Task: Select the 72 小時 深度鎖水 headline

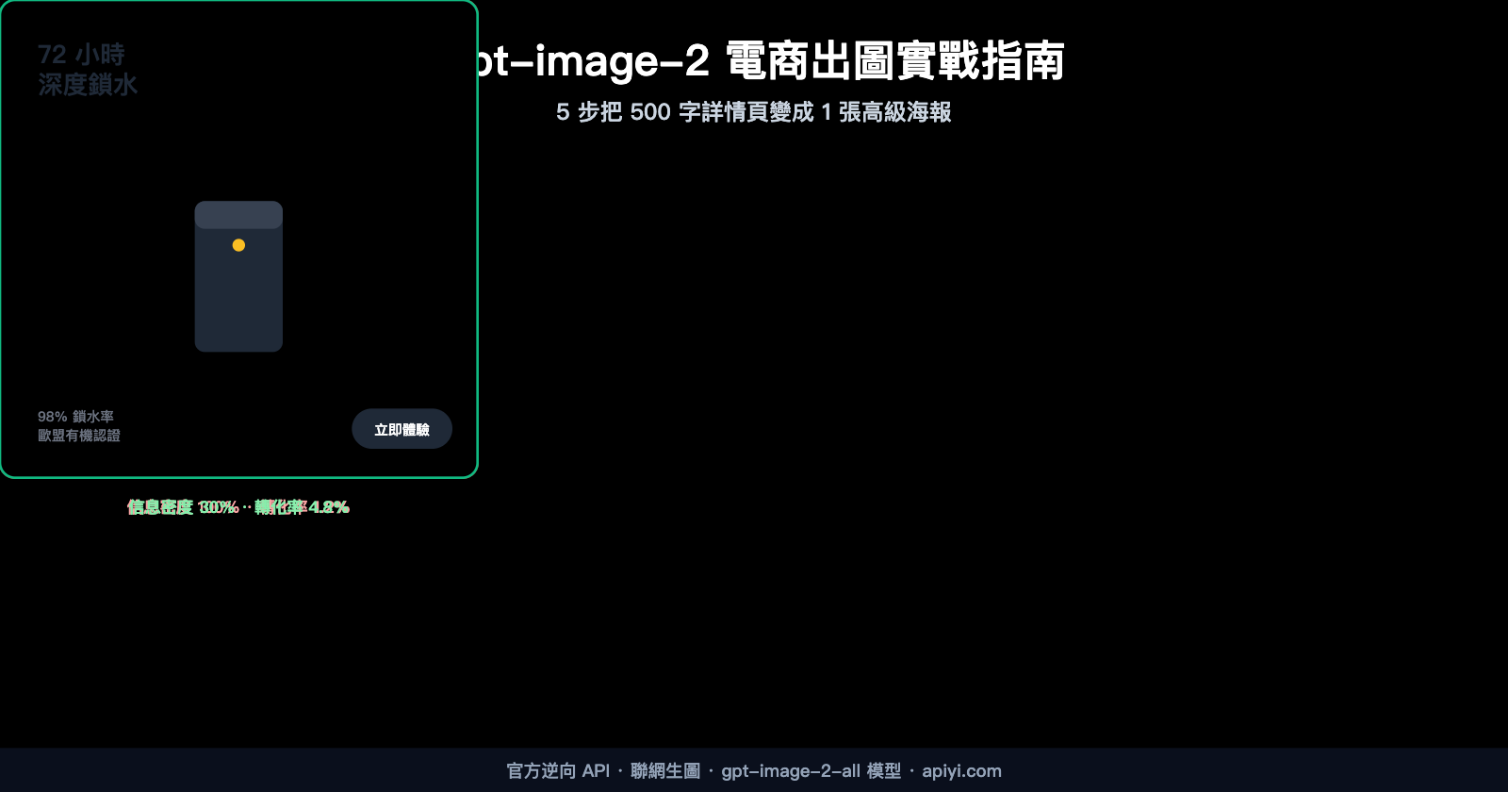Action: pos(88,70)
